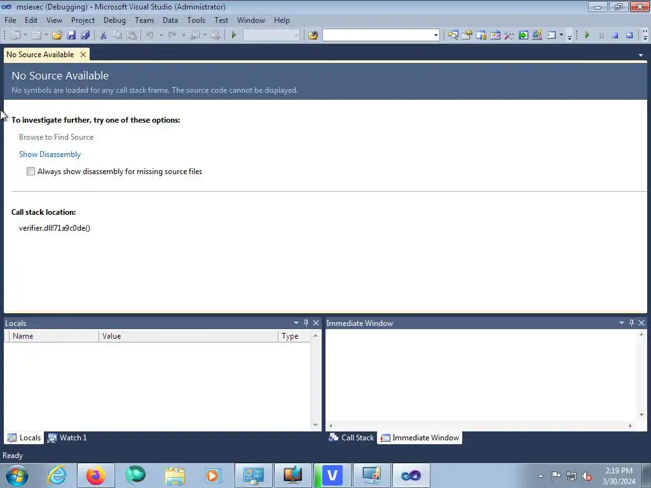651x488 pixels.
Task: Open Internet Explorer from the taskbar
Action: tap(57, 475)
